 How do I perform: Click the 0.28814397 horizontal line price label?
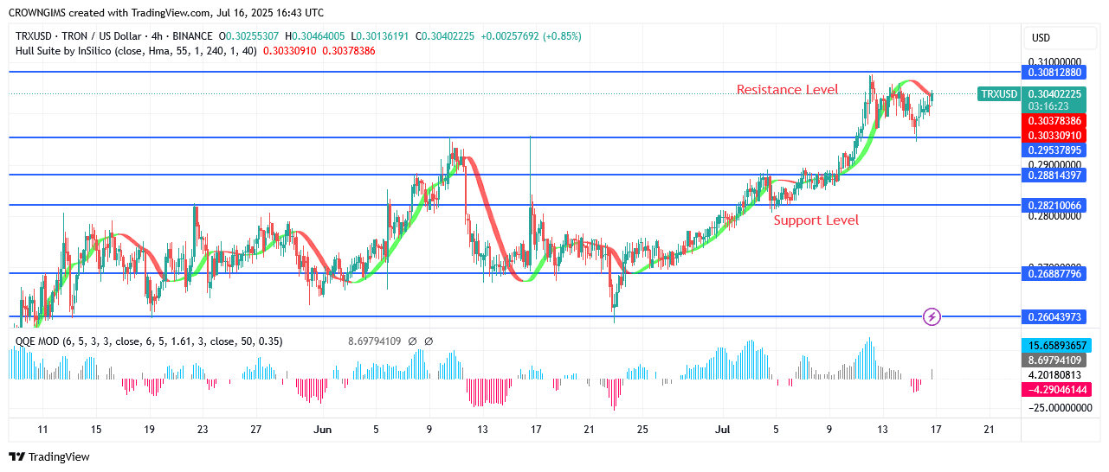1053,175
